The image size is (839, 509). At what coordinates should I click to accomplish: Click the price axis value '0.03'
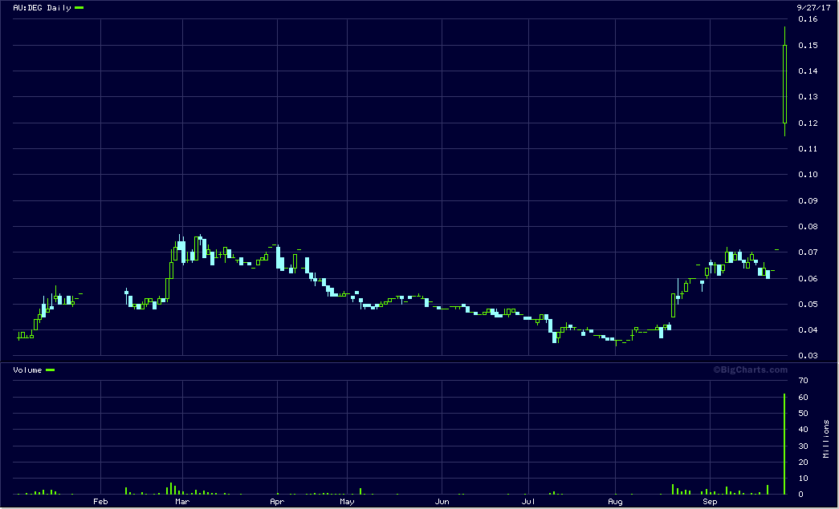coord(808,355)
